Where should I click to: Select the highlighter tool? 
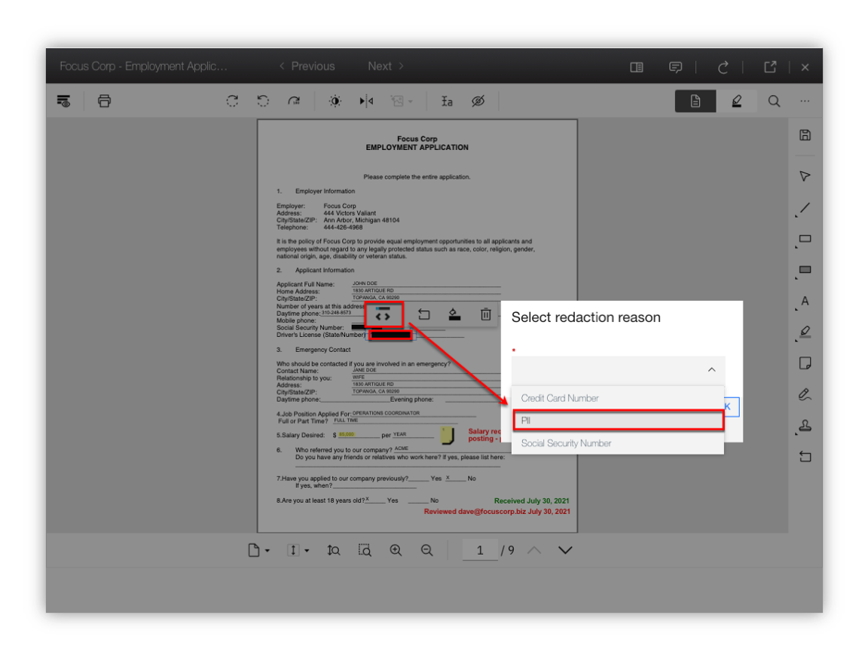pyautogui.click(x=805, y=332)
